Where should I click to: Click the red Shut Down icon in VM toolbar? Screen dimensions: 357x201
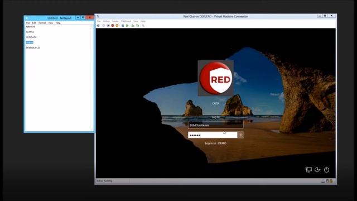(x=113, y=26)
